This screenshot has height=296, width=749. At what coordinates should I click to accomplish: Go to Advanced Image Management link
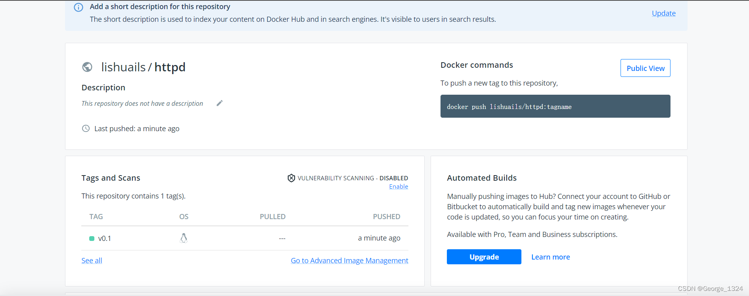(349, 260)
